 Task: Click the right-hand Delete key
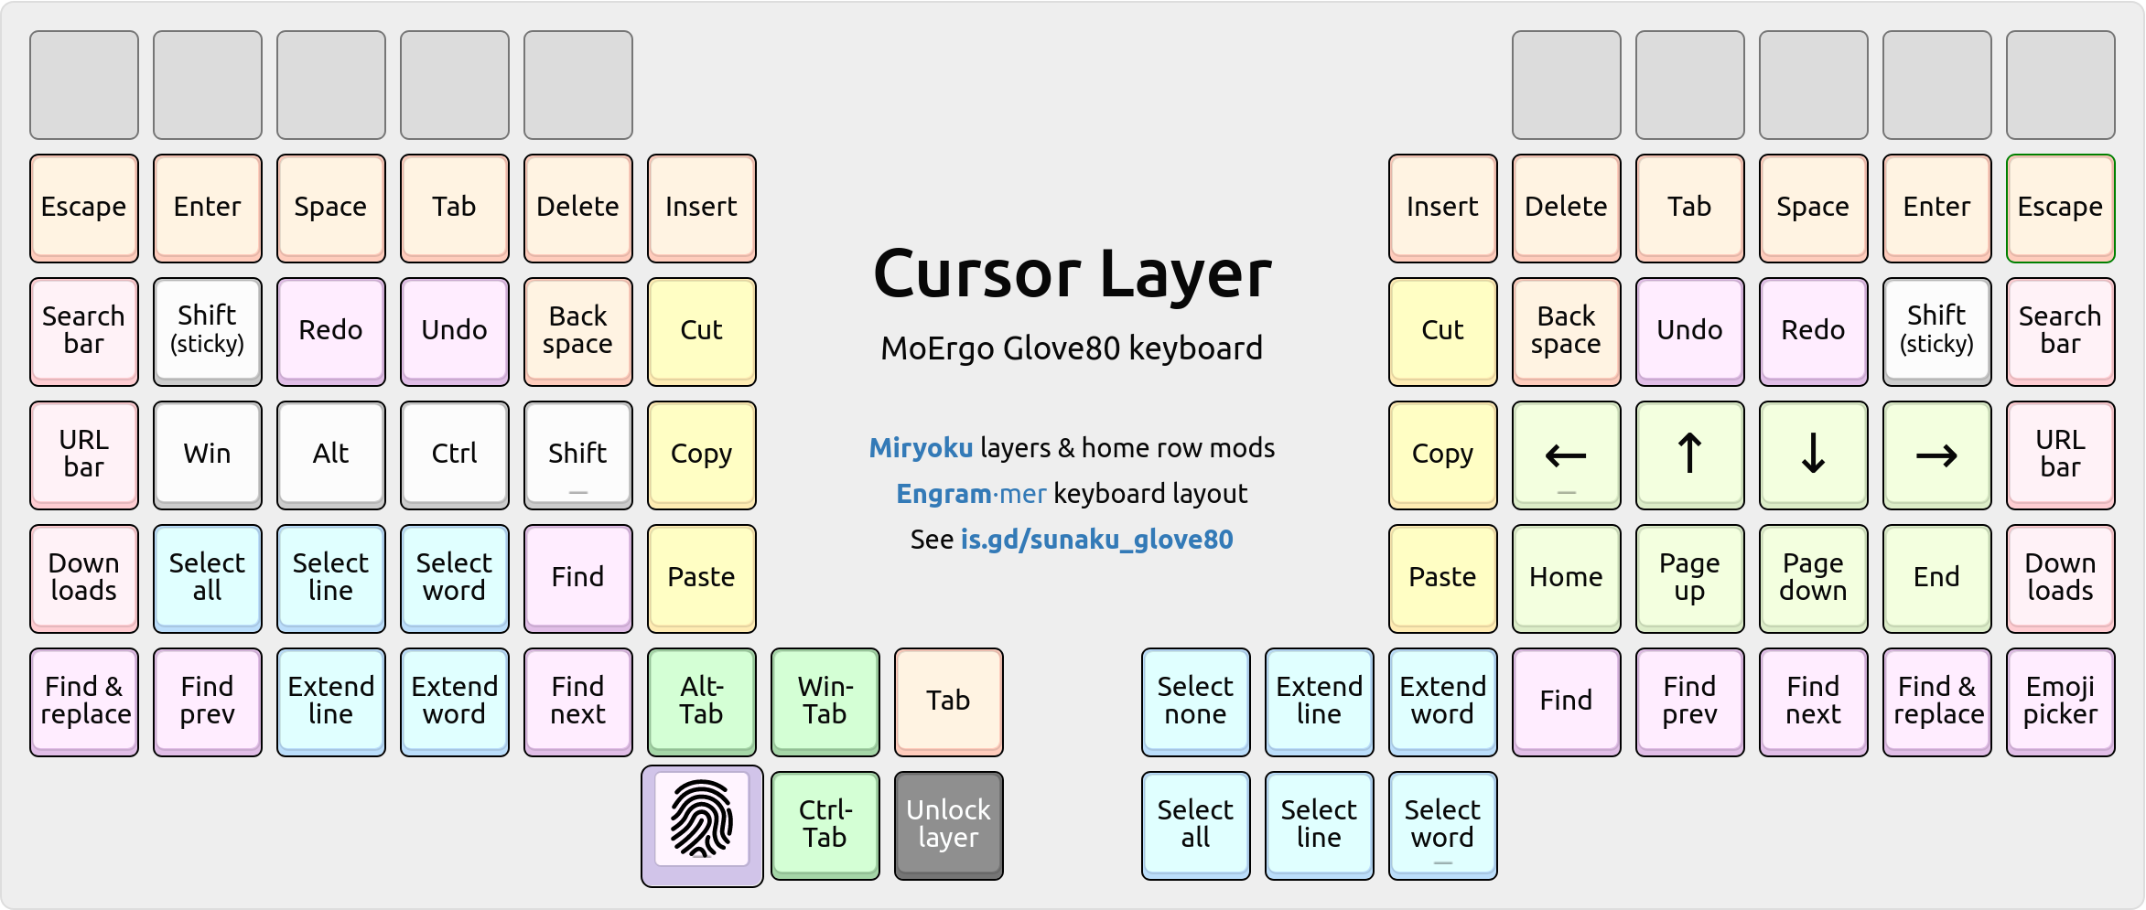1566,209
